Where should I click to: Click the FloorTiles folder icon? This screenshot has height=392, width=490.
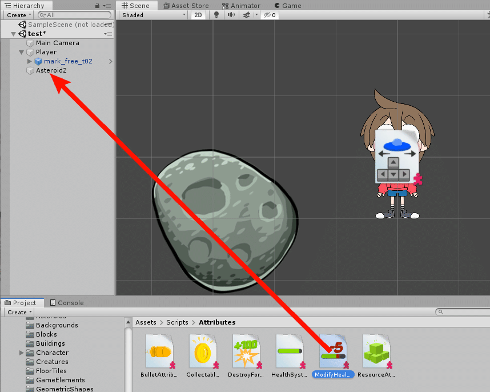click(x=30, y=371)
